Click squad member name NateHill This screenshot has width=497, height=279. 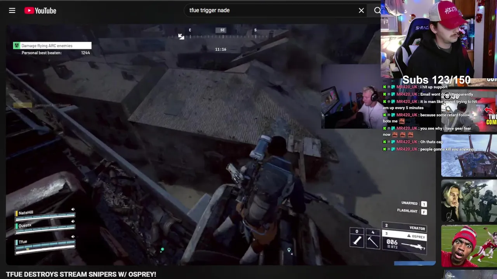[26, 213]
